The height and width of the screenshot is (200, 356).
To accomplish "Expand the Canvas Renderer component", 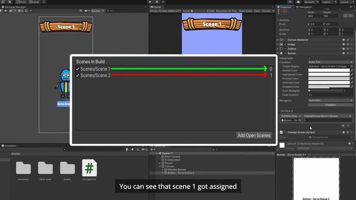I will point(278,40).
